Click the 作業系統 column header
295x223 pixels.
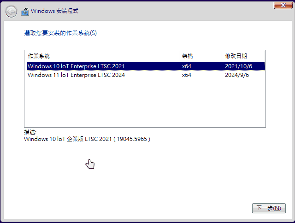click(102, 56)
